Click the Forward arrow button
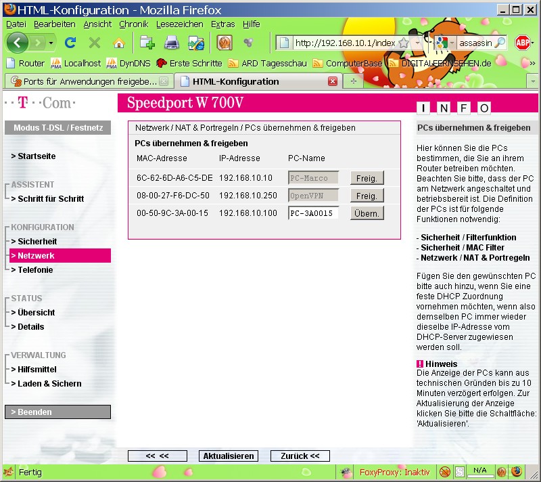The height and width of the screenshot is (482, 541). coord(38,43)
